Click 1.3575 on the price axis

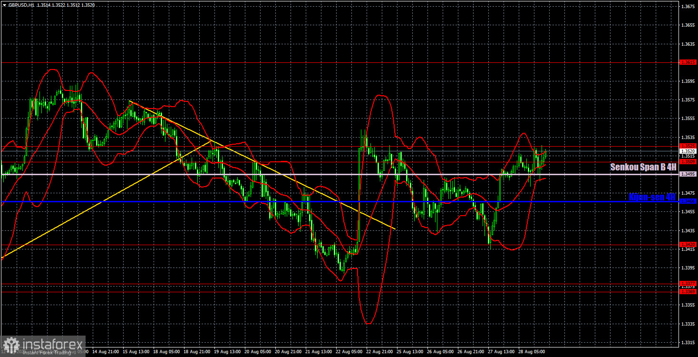[688, 100]
